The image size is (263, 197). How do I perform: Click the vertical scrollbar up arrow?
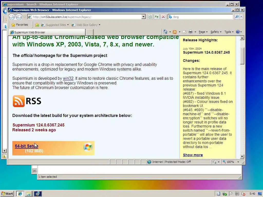point(242,38)
